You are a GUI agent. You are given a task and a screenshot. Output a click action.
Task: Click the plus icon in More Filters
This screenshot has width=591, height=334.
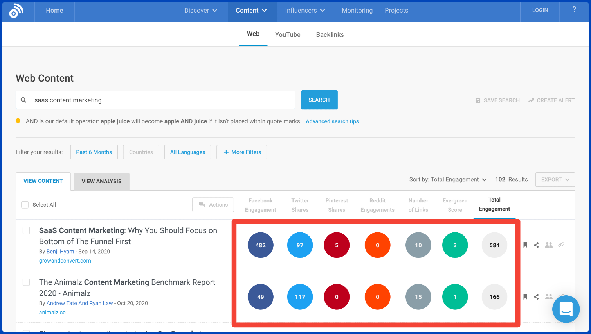coord(226,152)
